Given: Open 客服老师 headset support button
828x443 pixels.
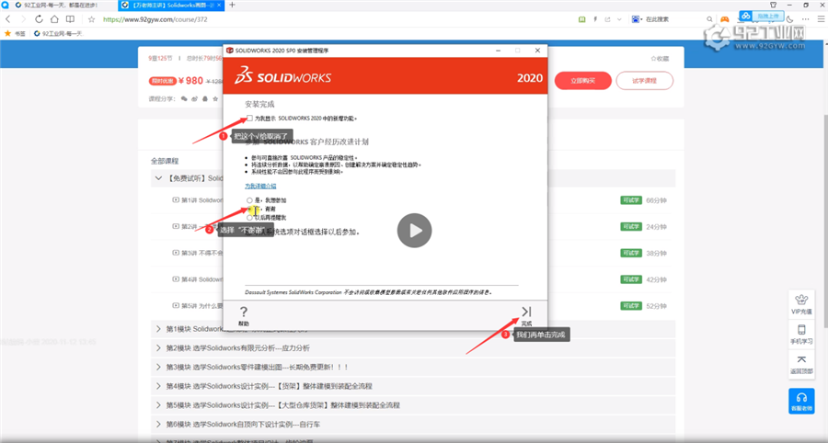Looking at the screenshot, I should click(801, 401).
